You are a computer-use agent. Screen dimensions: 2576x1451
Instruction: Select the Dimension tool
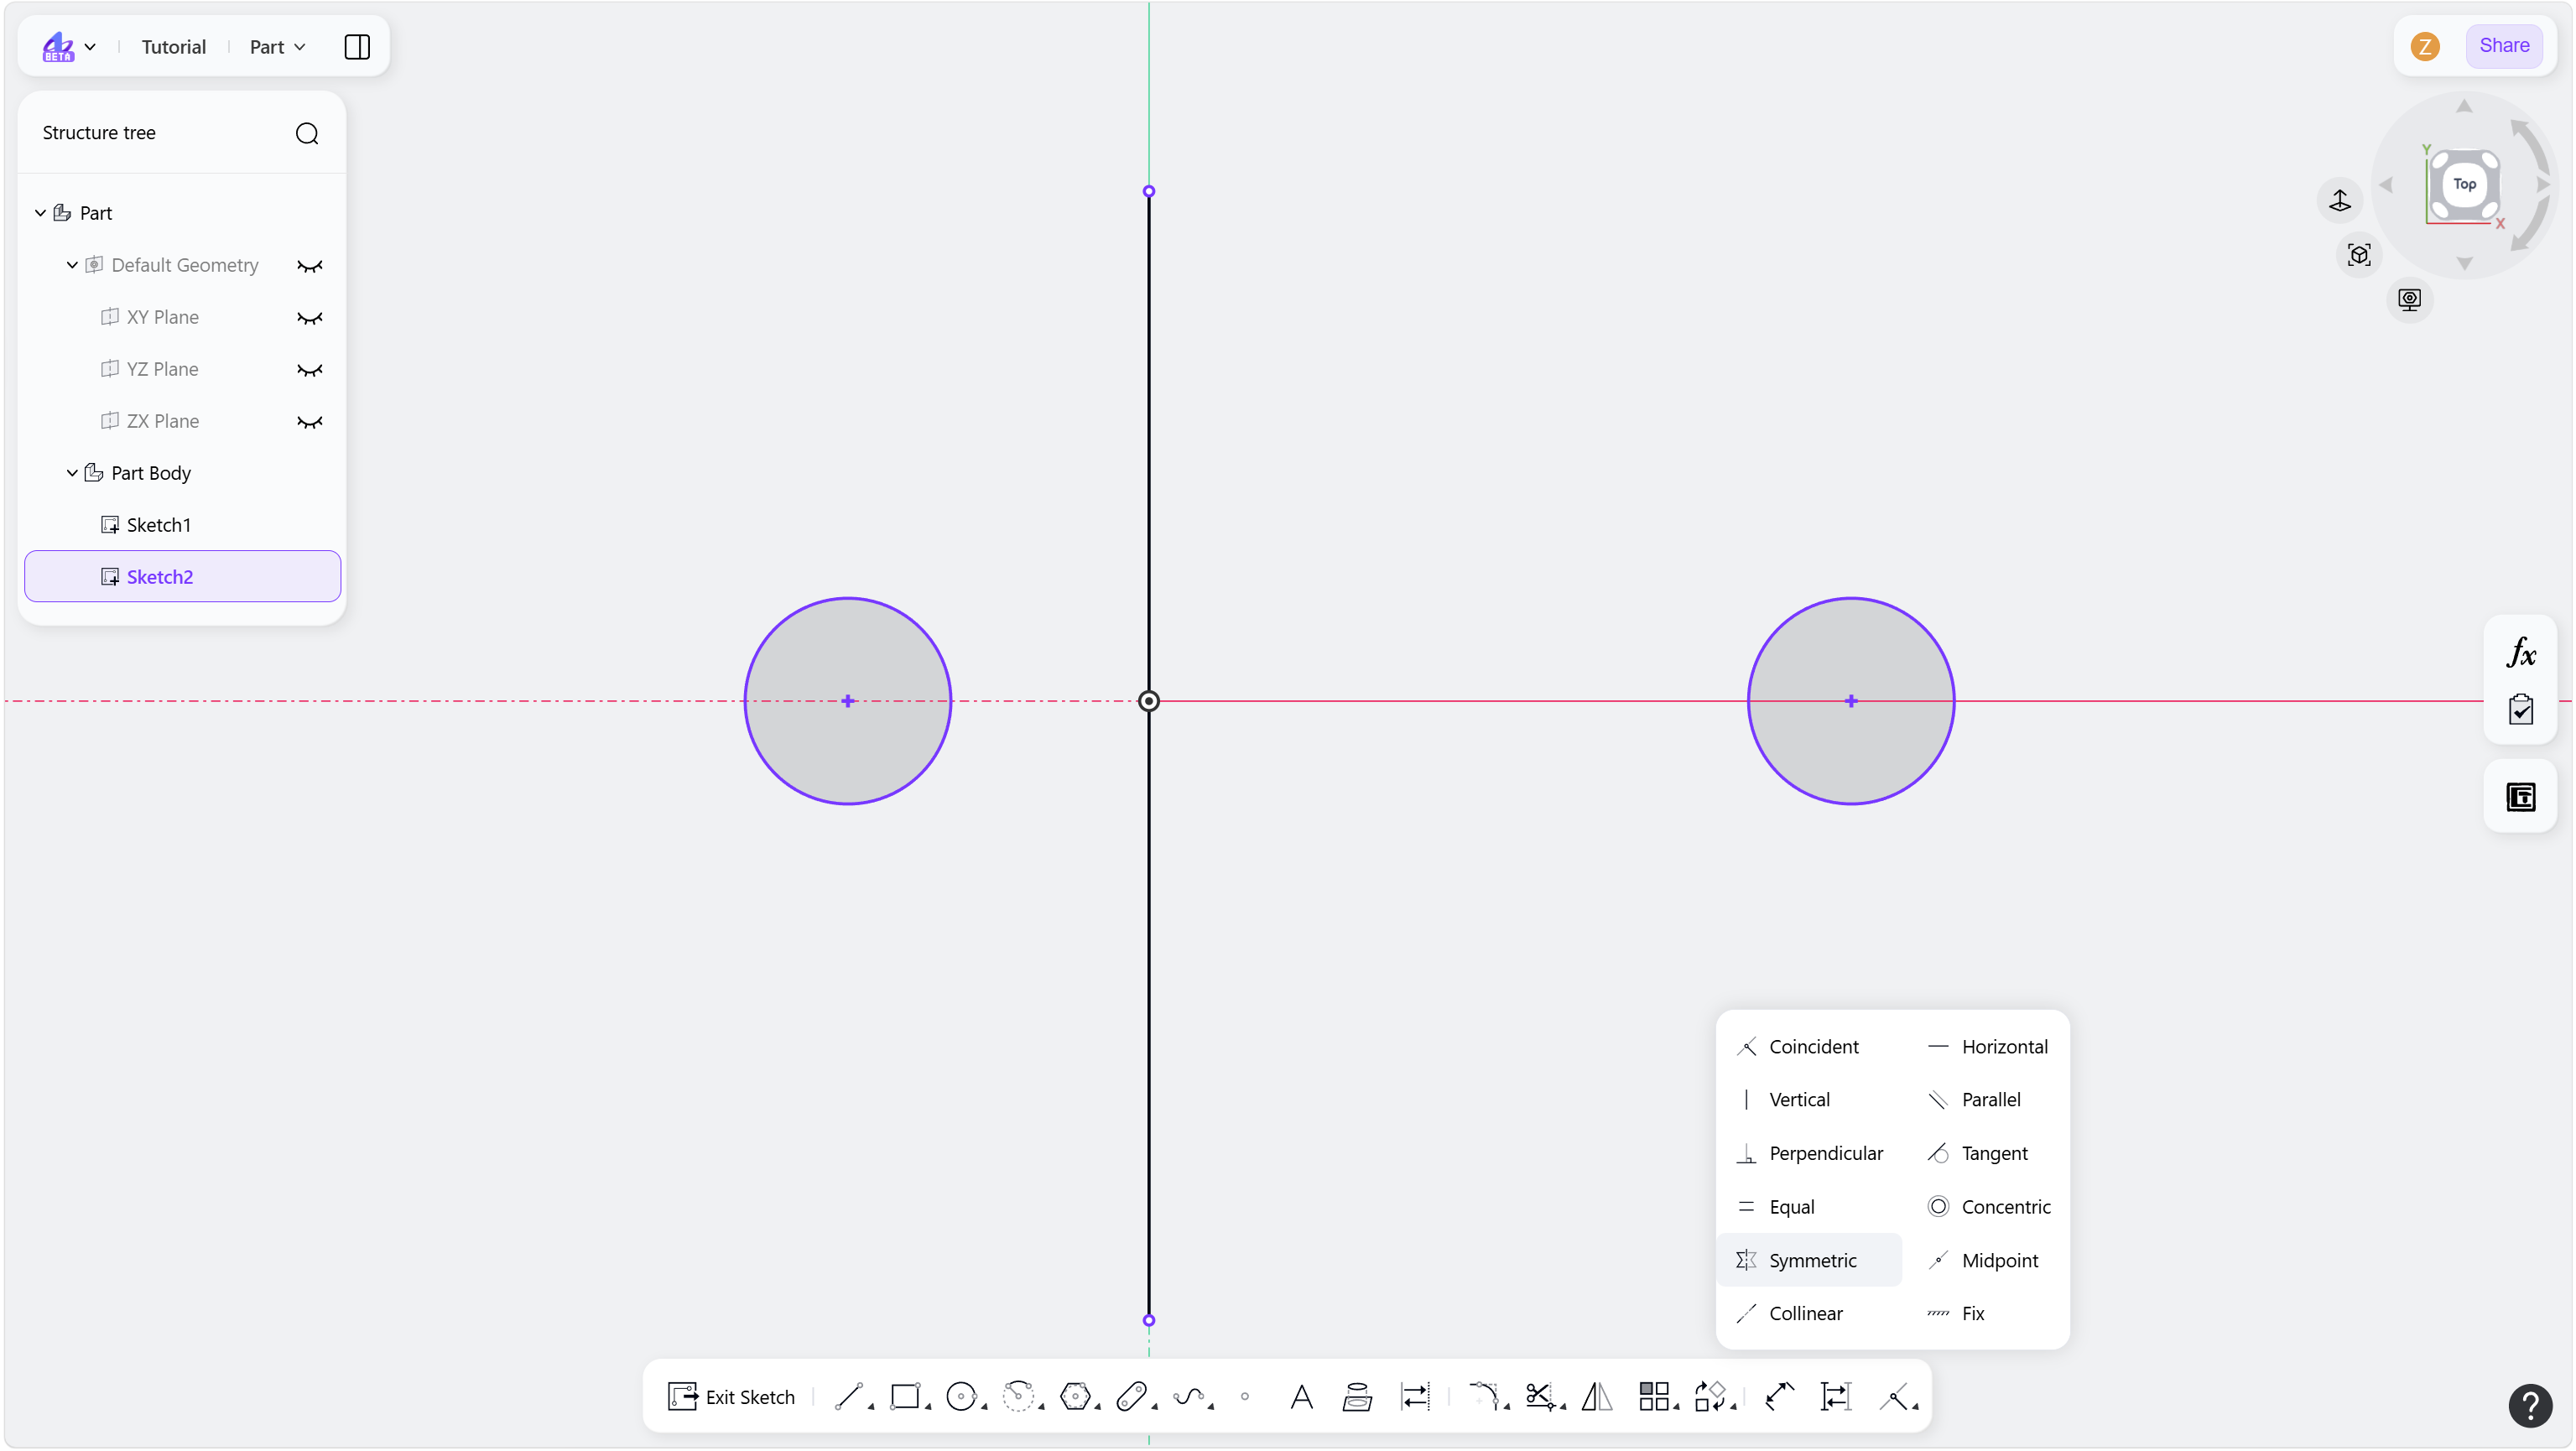[x=1779, y=1396]
